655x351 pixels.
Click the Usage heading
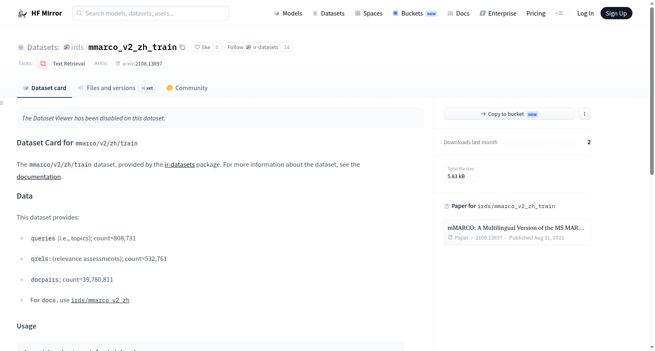click(x=27, y=326)
